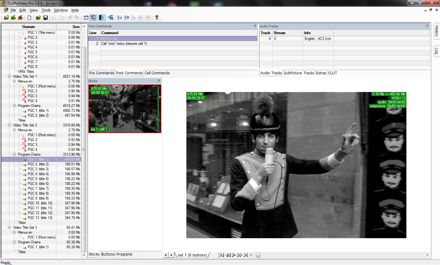Collapse the Video Title Set 3 node

click(9, 228)
